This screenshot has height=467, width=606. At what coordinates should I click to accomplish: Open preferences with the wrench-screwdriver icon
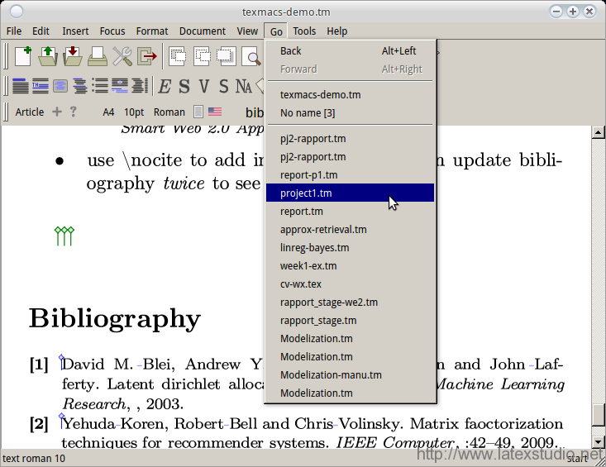click(122, 56)
